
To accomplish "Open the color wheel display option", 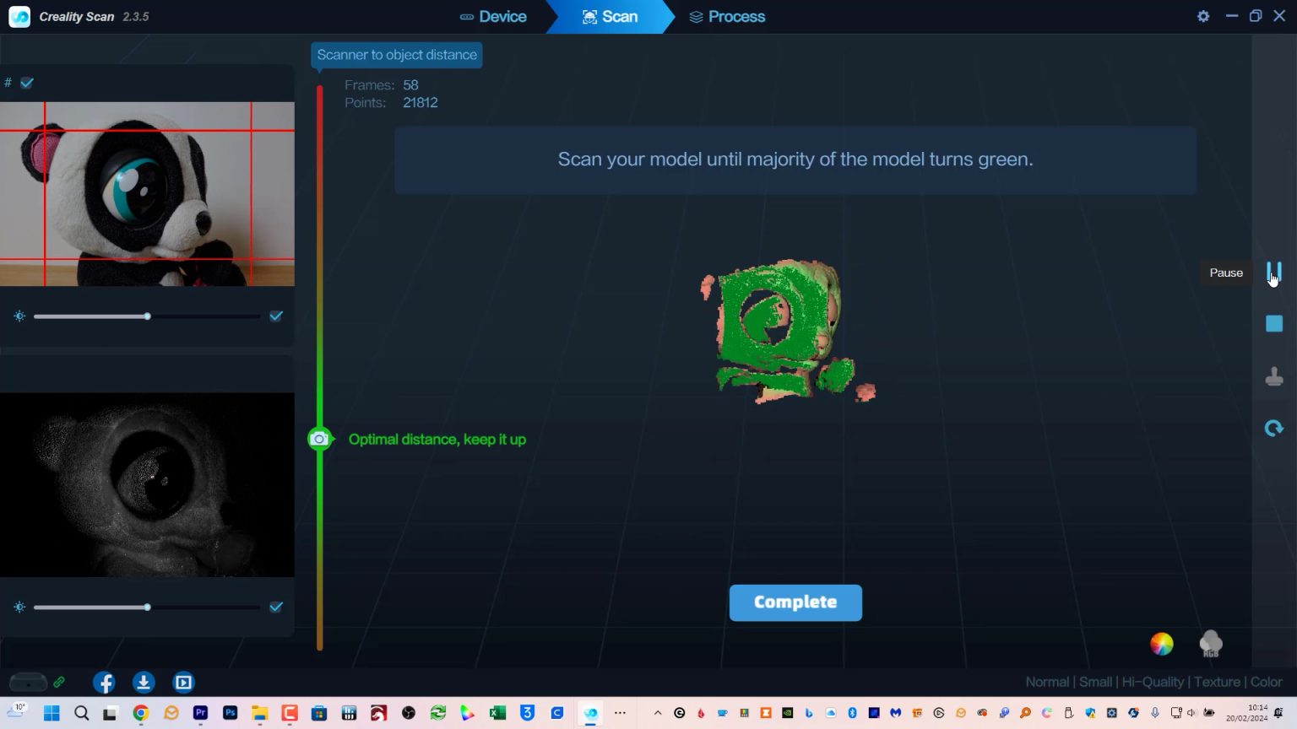I will coord(1162,644).
